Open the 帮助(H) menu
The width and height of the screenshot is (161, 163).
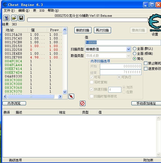coord(53,11)
